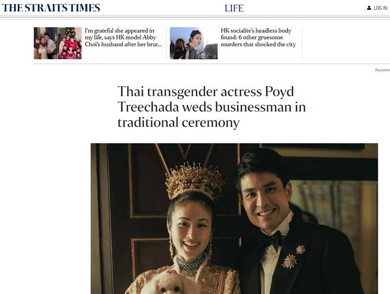This screenshot has width=390, height=294.
Task: Click the Poyd Treechada wedding article headline
Action: pyautogui.click(x=212, y=107)
